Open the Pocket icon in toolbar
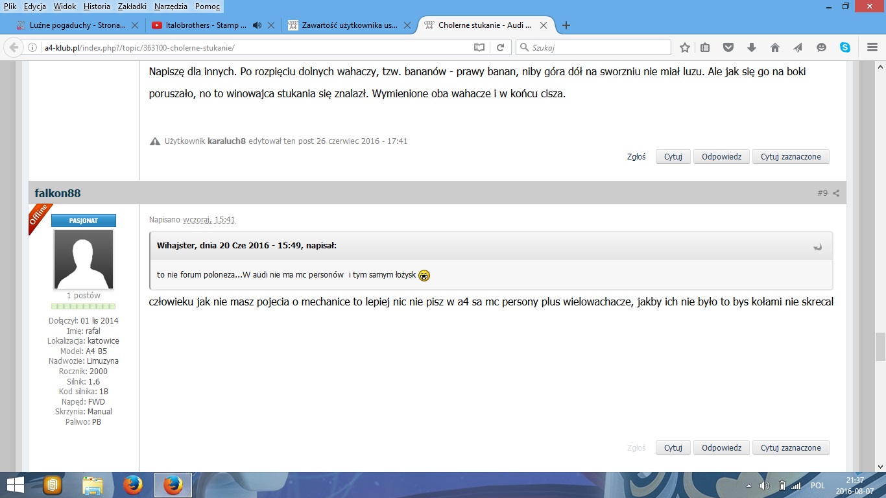This screenshot has width=886, height=498. click(728, 47)
